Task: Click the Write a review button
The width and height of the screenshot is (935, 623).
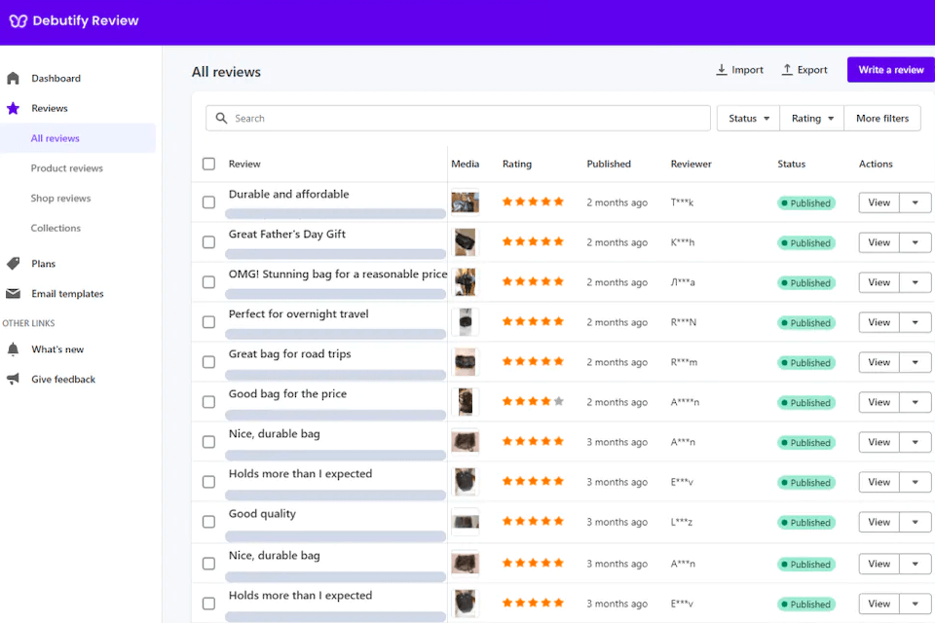Action: coord(891,70)
